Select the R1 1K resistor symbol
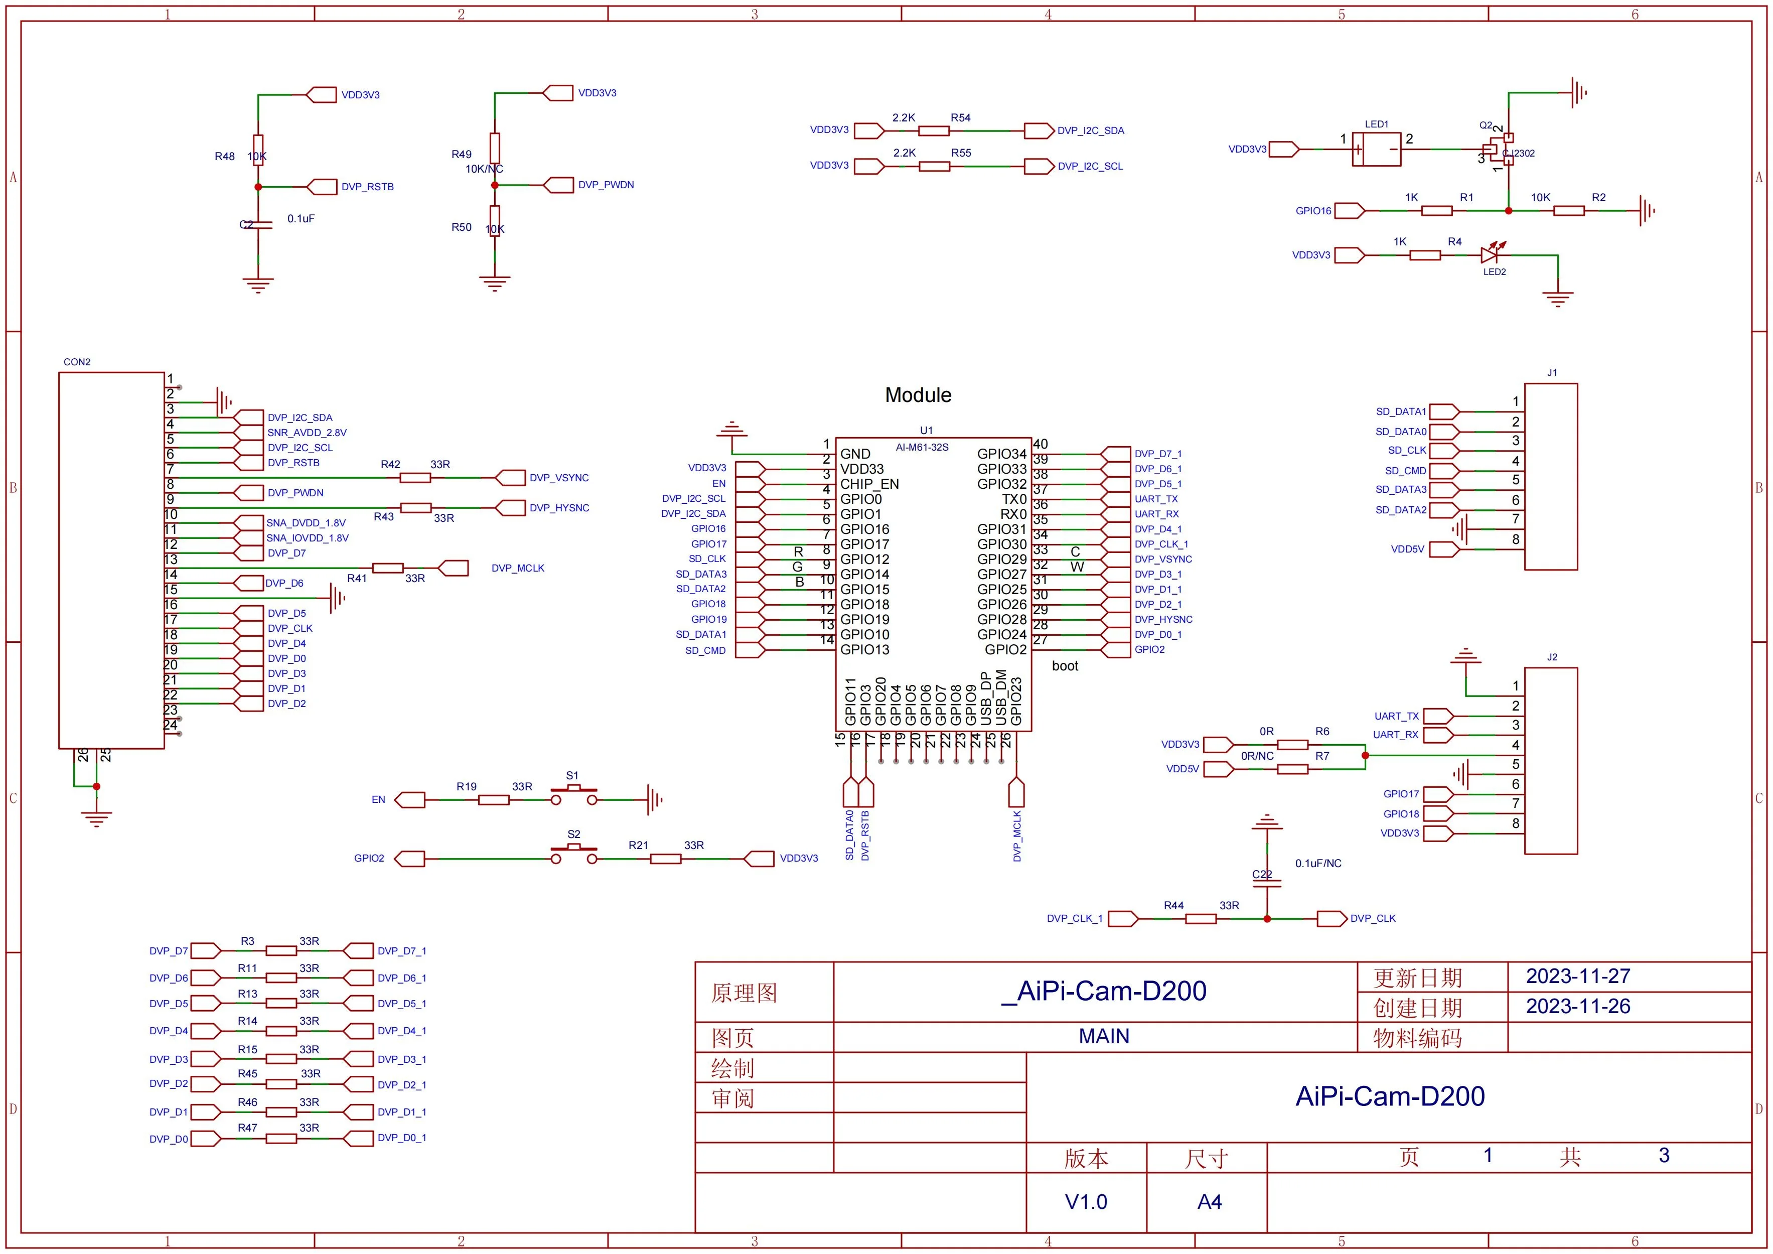 (x=1436, y=210)
